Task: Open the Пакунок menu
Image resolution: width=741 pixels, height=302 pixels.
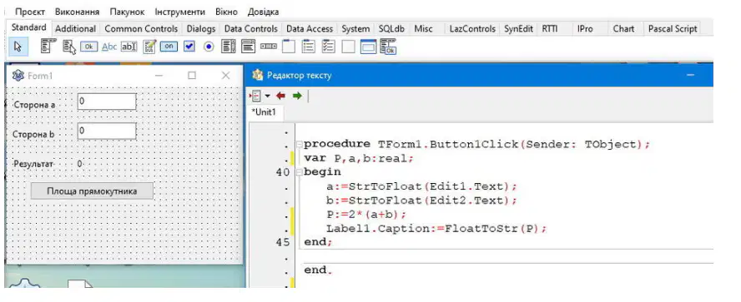Action: pyautogui.click(x=127, y=12)
